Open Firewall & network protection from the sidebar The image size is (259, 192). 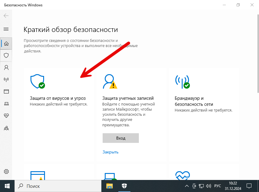click(6, 80)
